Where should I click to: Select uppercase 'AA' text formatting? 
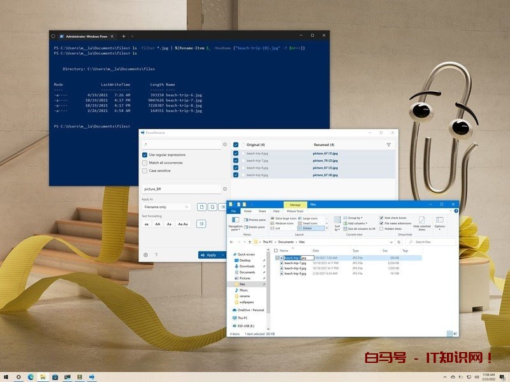pyautogui.click(x=157, y=224)
